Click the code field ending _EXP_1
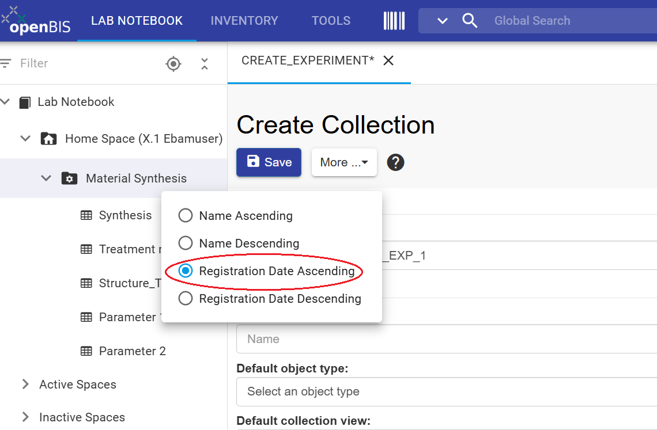657x430 pixels. point(520,256)
